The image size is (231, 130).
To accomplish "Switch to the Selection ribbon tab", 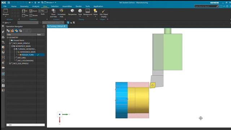I will pos(55,6).
